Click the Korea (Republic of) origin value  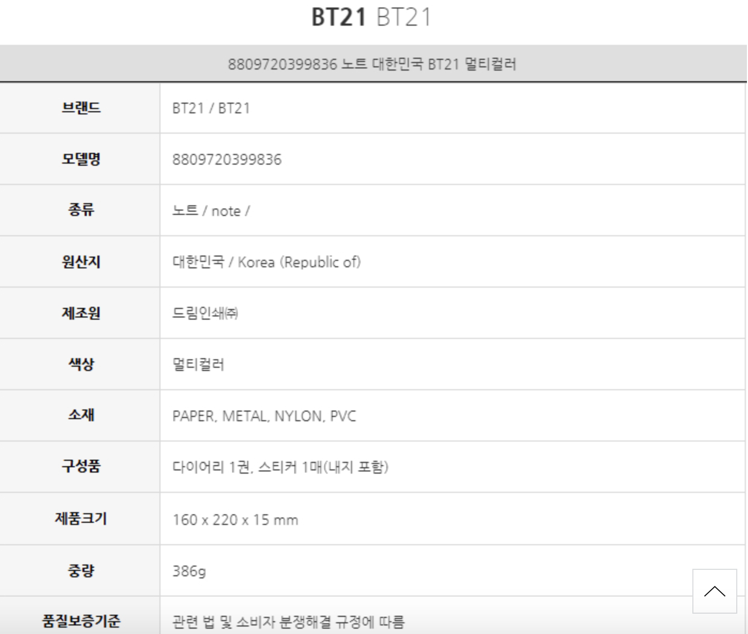coord(266,262)
